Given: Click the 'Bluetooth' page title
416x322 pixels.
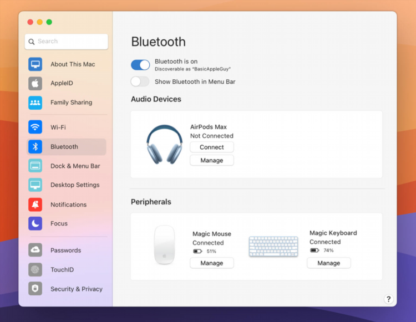Looking at the screenshot, I should pos(159,42).
